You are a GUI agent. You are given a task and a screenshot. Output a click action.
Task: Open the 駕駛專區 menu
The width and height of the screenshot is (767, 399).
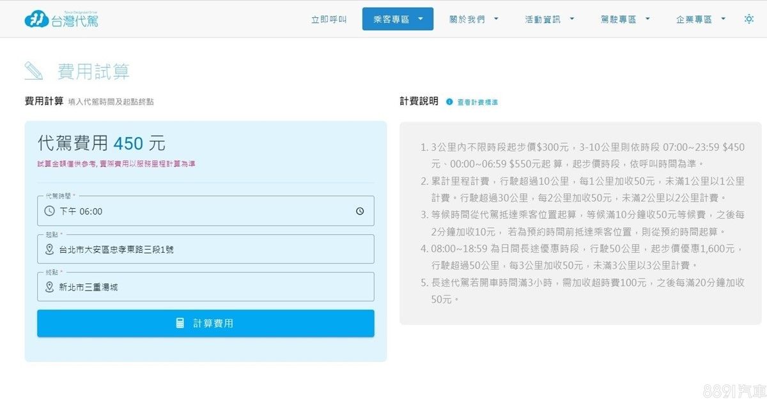coord(624,19)
